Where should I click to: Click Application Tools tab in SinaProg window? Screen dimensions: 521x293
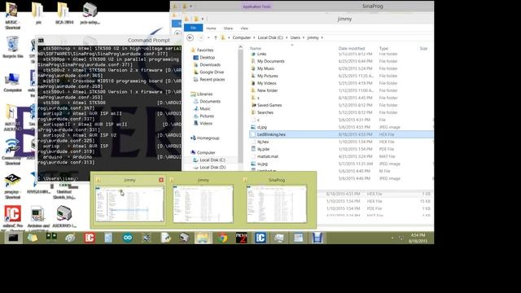click(256, 7)
